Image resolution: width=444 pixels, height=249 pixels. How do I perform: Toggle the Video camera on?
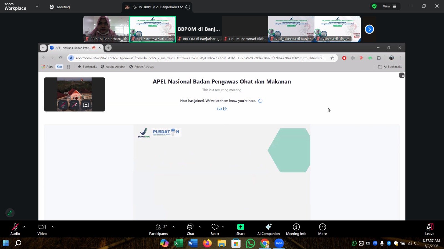click(x=42, y=229)
